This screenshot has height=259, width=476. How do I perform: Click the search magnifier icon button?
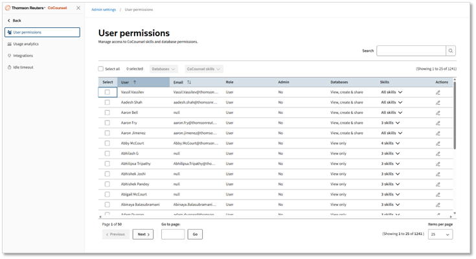(x=451, y=51)
